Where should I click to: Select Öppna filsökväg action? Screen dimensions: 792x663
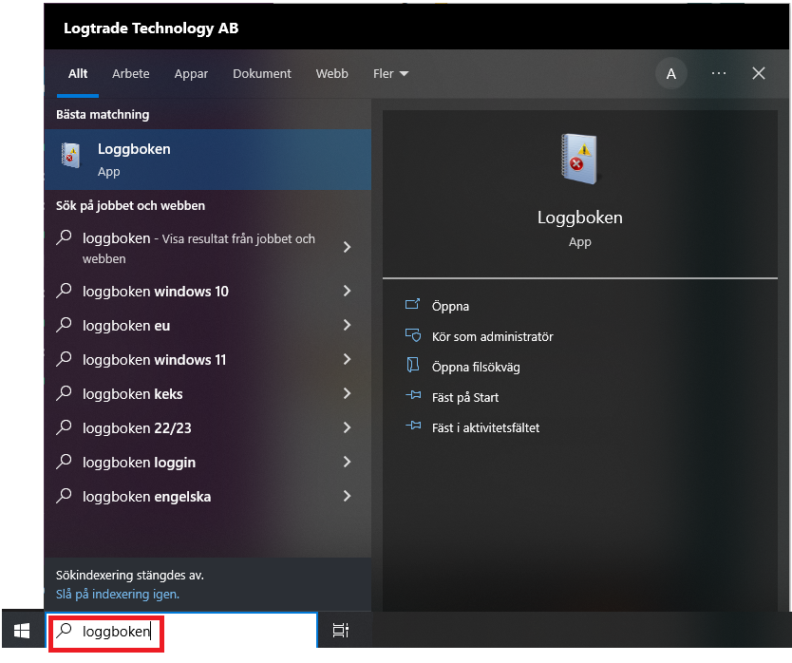pyautogui.click(x=476, y=367)
